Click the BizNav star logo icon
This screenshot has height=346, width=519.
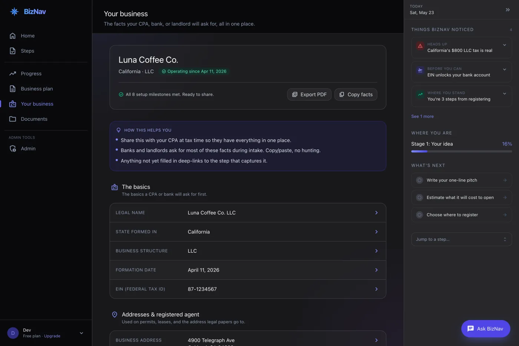(14, 11)
